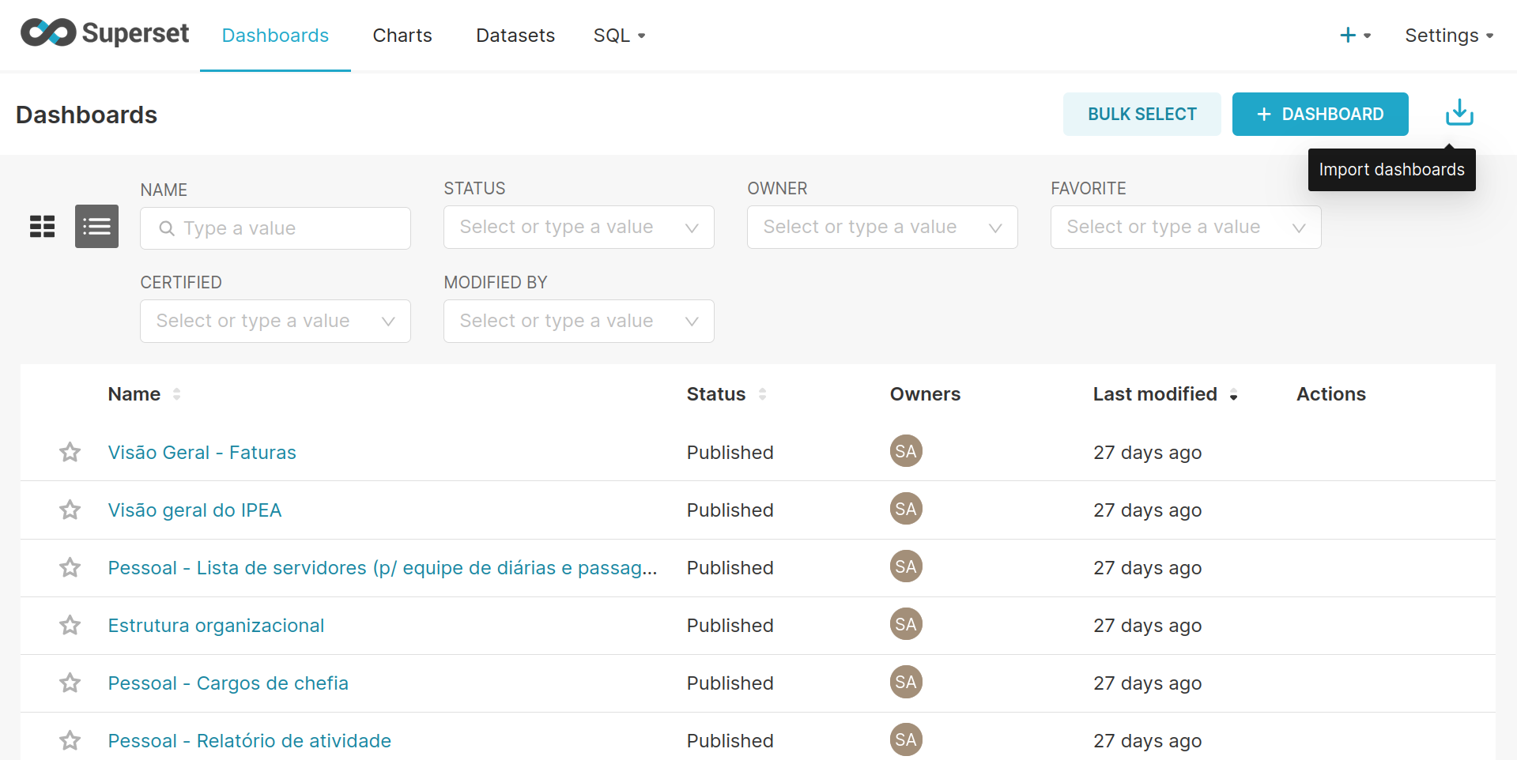
Task: Click SA owner avatar for Estrutura organizacional
Action: (x=905, y=624)
